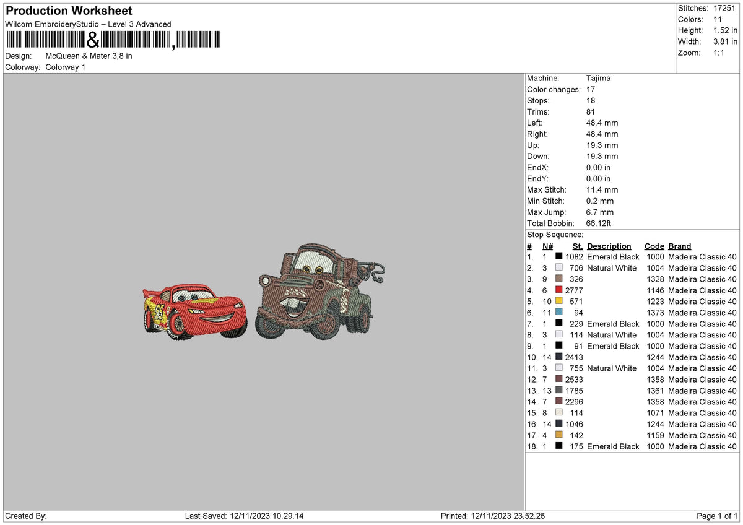Click the gold swatch beside stitch count 142
743x525 pixels.
(x=559, y=435)
